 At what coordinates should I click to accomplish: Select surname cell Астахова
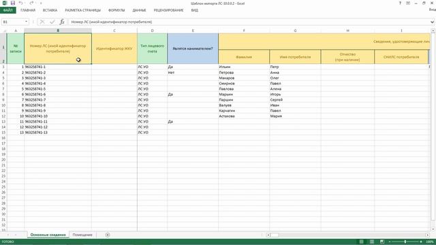coord(244,116)
